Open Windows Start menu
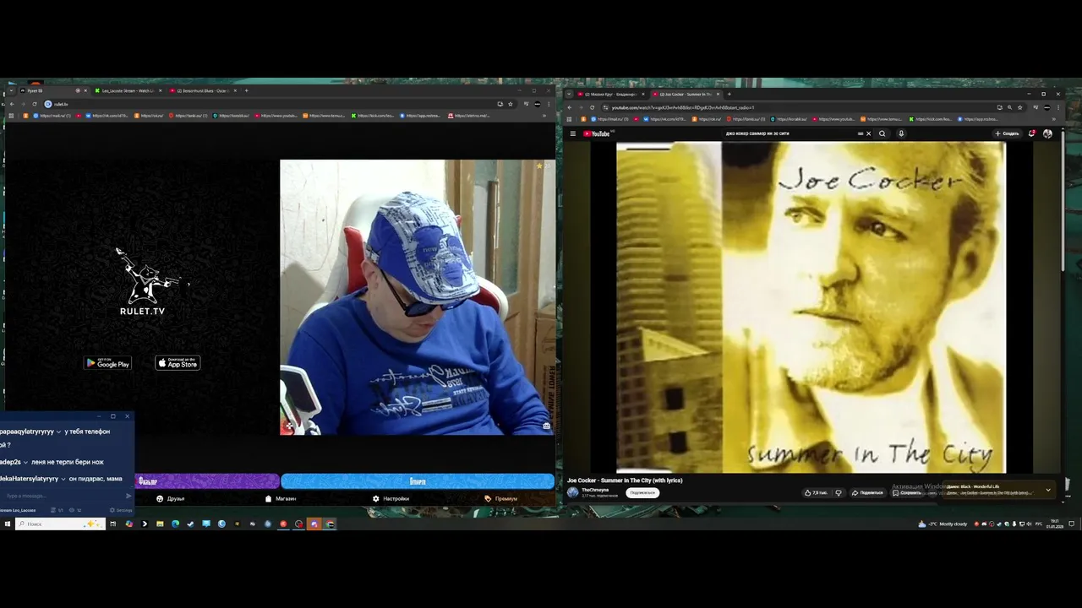The height and width of the screenshot is (608, 1082). (x=7, y=524)
